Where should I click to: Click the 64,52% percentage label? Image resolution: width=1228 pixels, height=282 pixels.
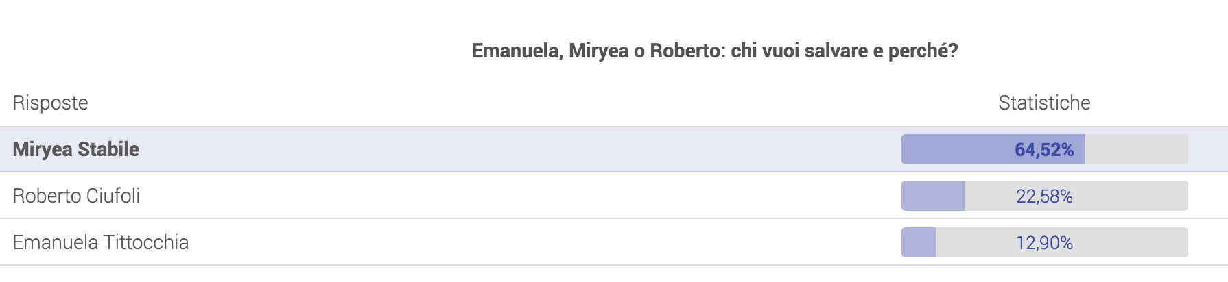click(x=1044, y=150)
